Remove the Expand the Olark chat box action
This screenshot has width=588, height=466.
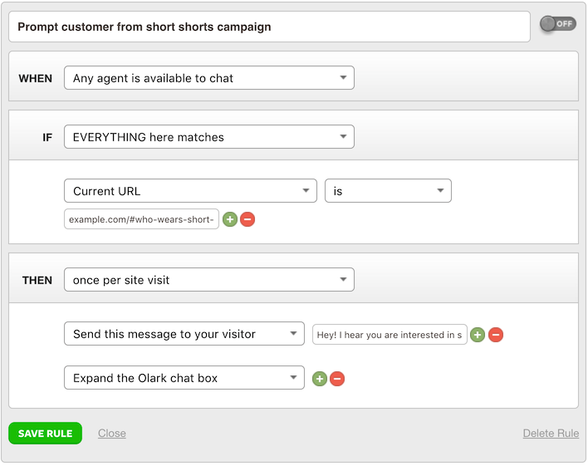pos(337,379)
